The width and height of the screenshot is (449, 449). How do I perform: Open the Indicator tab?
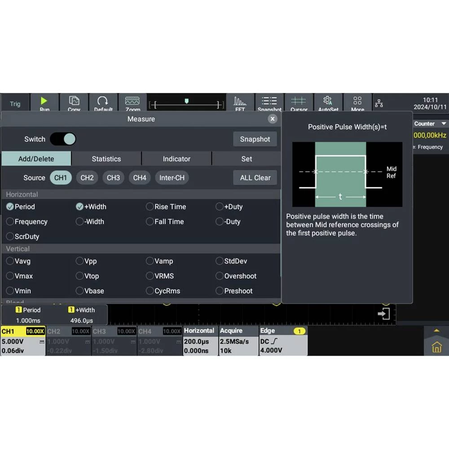tap(176, 159)
